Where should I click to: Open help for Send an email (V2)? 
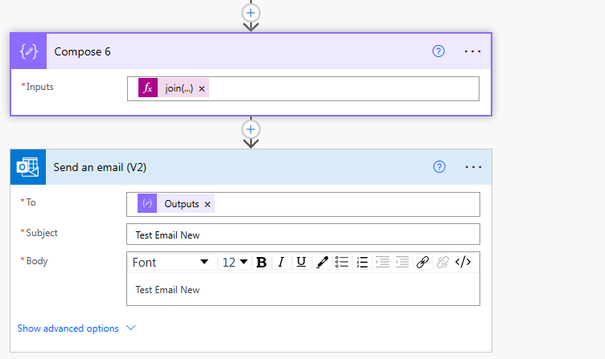point(439,167)
